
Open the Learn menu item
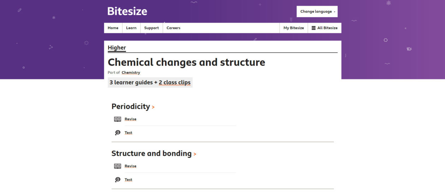[131, 28]
